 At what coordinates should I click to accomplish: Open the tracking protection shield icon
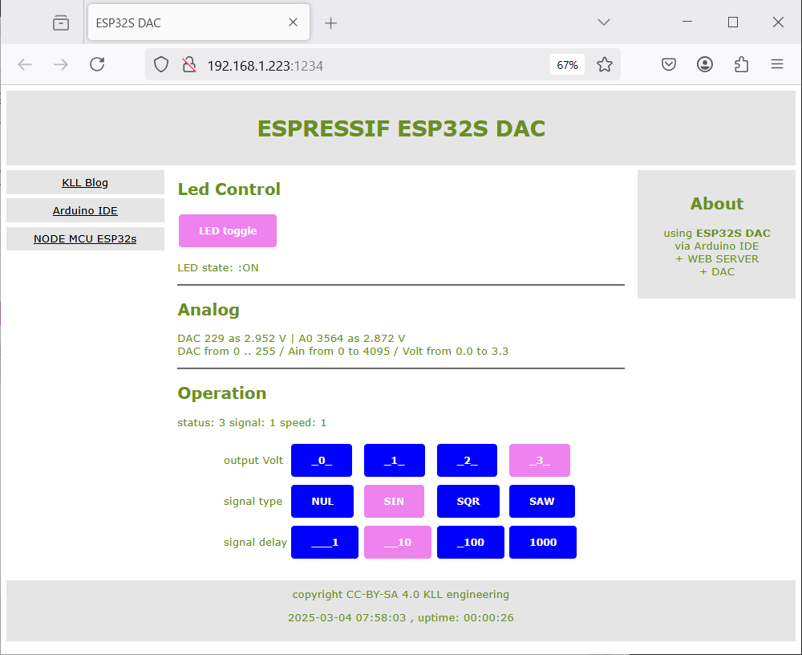[161, 64]
